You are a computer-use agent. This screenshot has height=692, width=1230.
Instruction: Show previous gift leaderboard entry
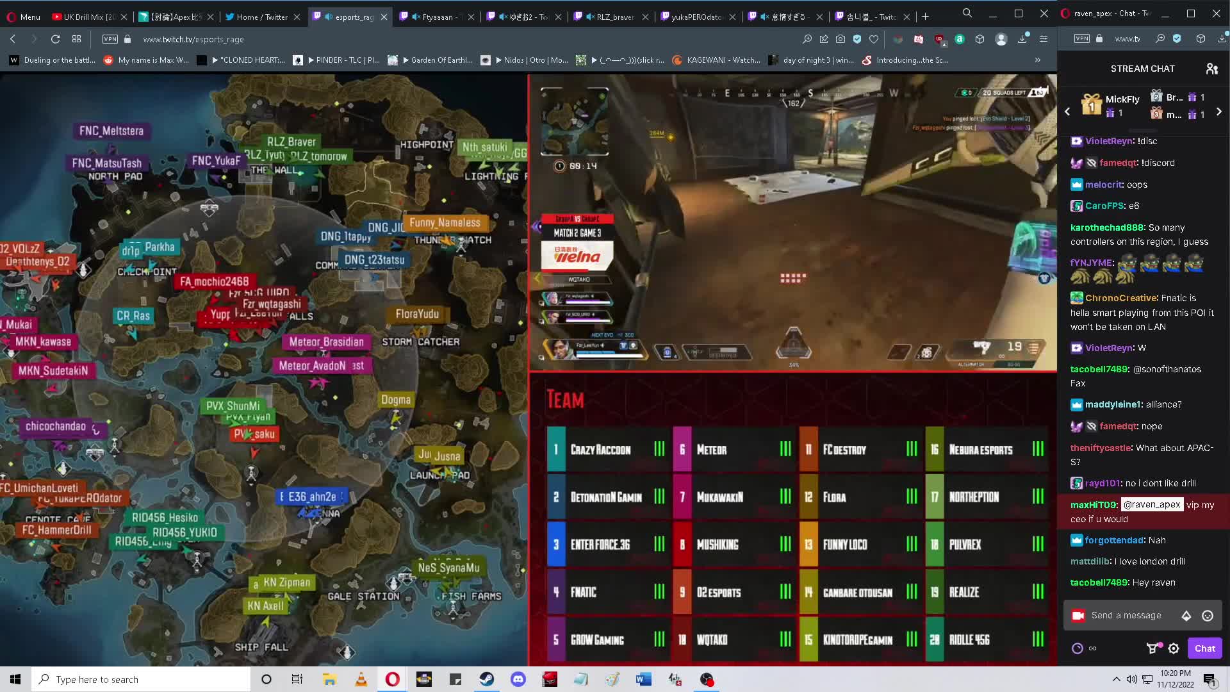1067,111
